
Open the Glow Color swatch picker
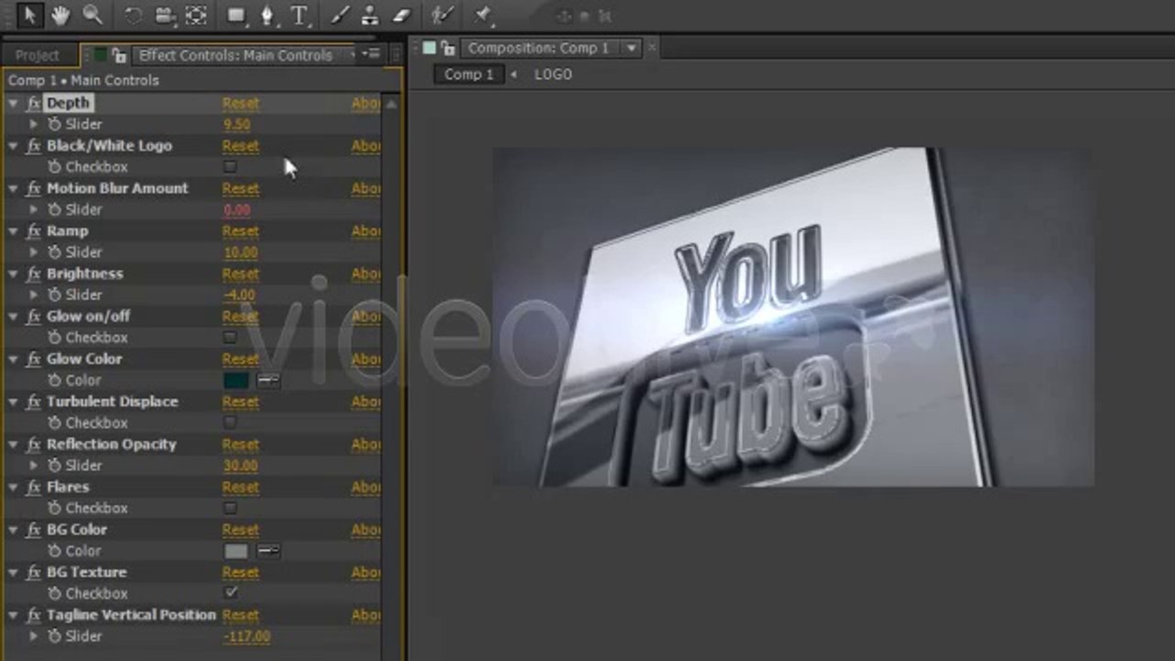[x=236, y=380]
